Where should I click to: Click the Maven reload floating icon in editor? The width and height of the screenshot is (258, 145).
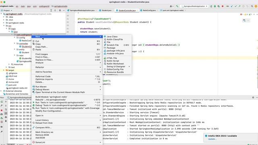pyautogui.click(x=244, y=21)
